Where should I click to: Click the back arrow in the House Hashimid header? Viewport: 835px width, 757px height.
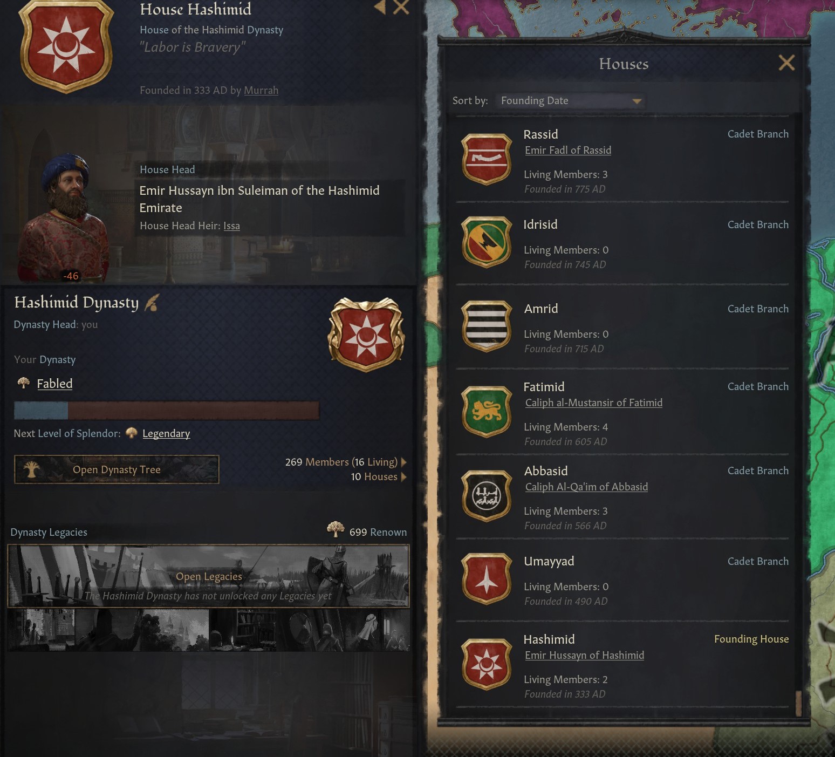(x=380, y=7)
